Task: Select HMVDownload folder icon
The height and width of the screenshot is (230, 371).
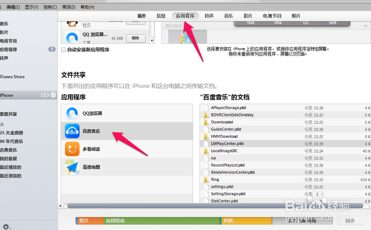Action: (206, 137)
